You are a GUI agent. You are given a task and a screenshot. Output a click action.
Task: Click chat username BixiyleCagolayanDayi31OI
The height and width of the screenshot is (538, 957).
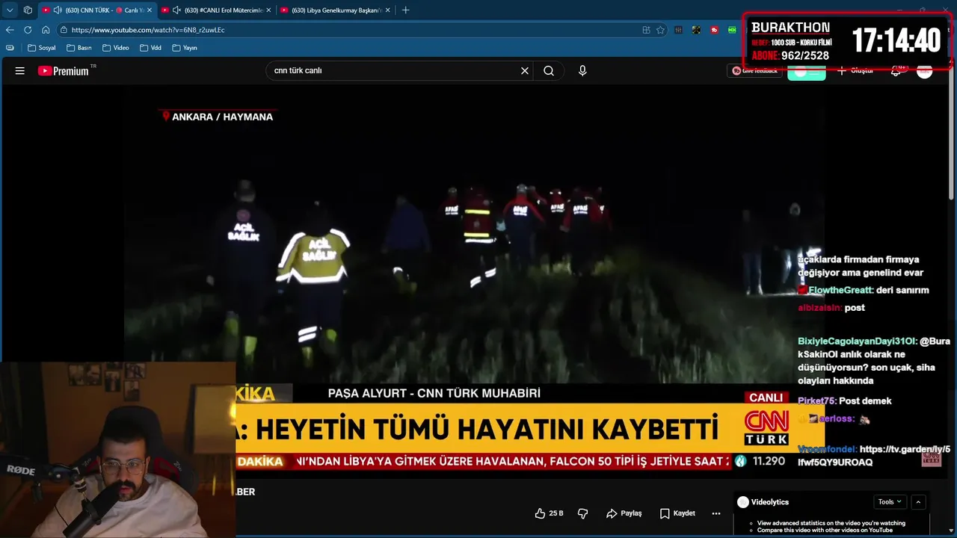tap(857, 341)
